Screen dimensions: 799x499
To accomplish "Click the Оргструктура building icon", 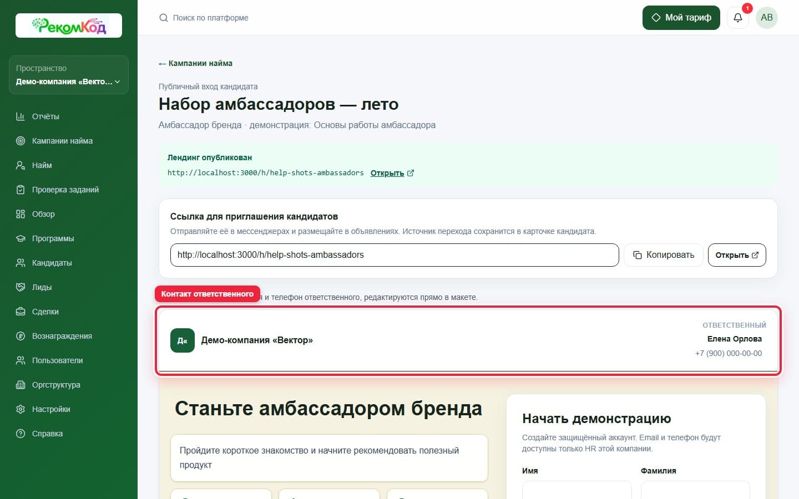I will [21, 385].
